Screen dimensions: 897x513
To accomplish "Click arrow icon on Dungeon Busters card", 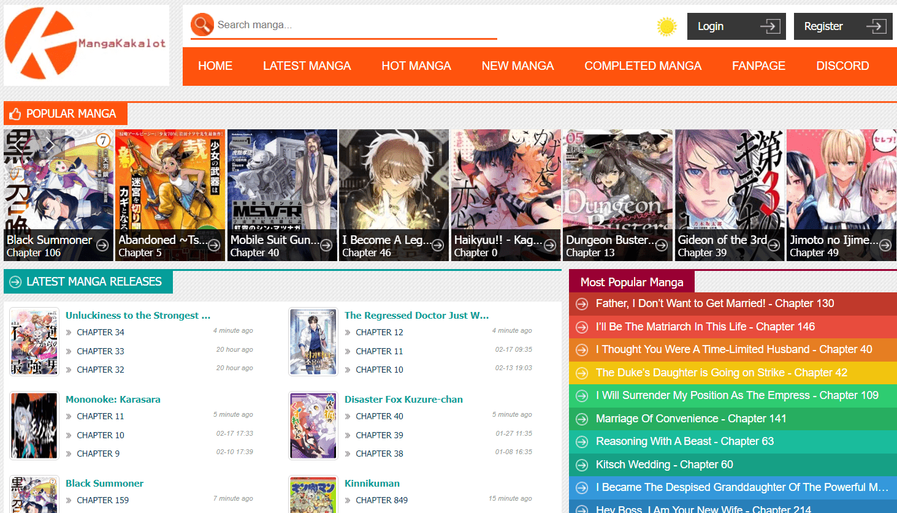I will 662,245.
